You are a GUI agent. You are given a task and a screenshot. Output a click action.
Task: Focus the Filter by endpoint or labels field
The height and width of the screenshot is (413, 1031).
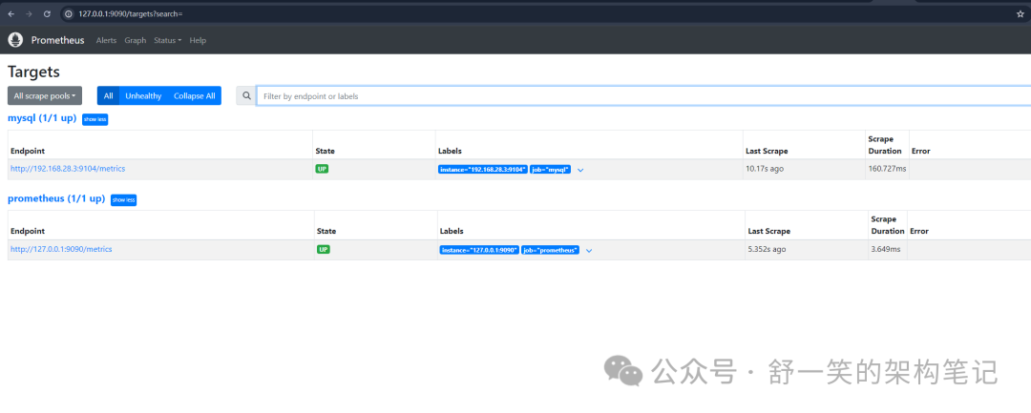[643, 96]
